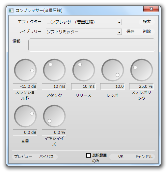Select the ソフトリミッター library combo box
This screenshot has width=168, height=173.
(x=84, y=32)
